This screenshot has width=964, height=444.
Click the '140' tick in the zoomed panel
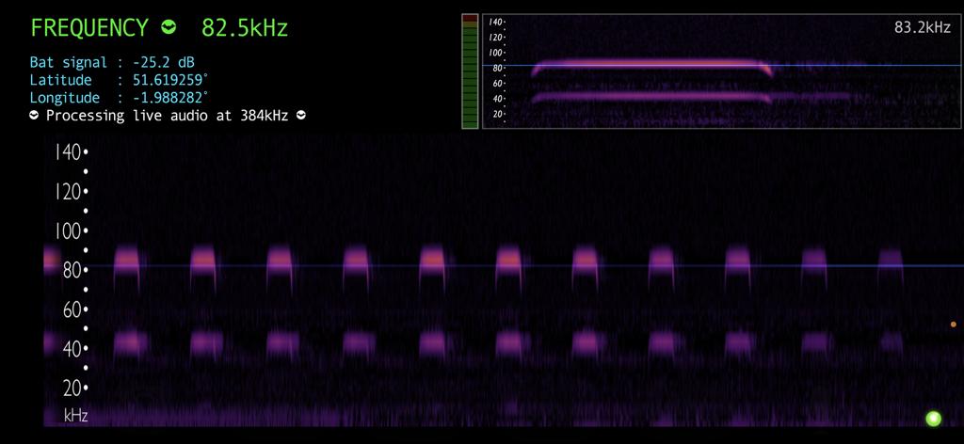495,23
